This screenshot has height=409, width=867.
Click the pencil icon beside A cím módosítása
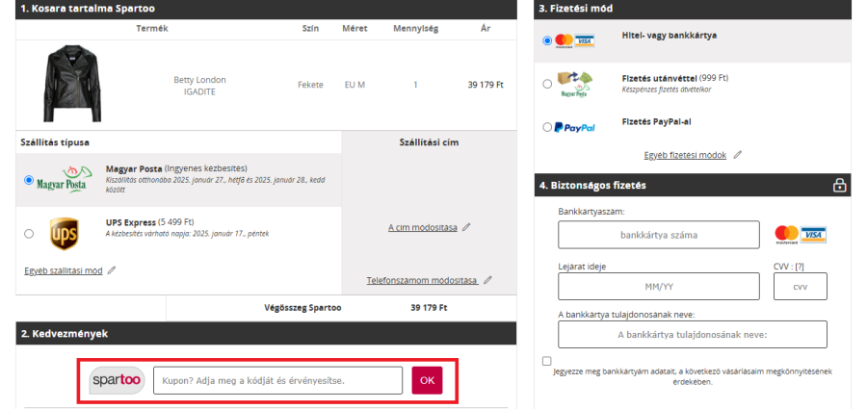click(466, 227)
